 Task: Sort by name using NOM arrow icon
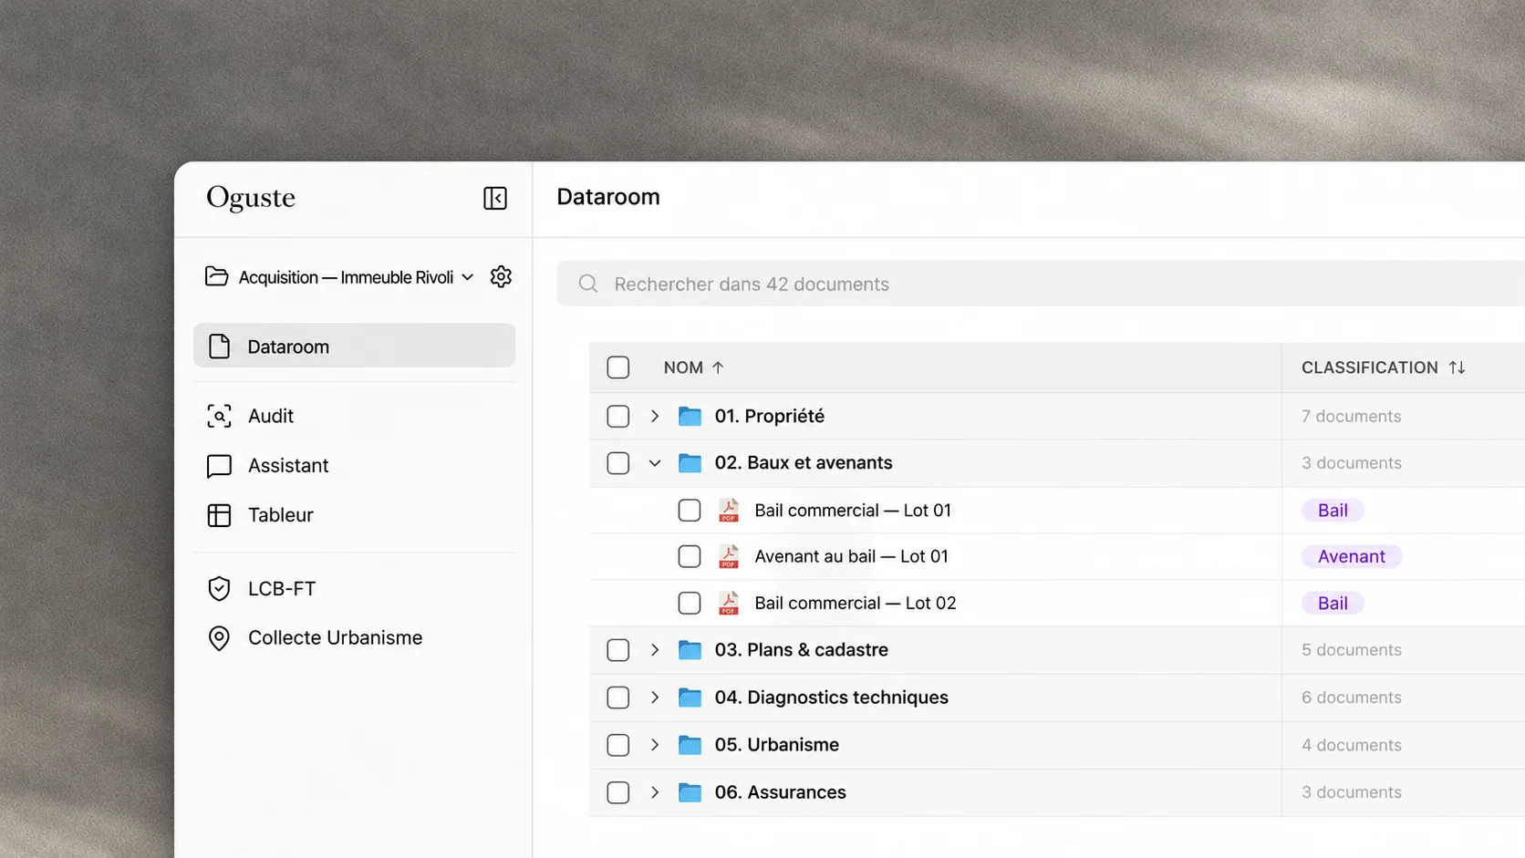pyautogui.click(x=718, y=367)
